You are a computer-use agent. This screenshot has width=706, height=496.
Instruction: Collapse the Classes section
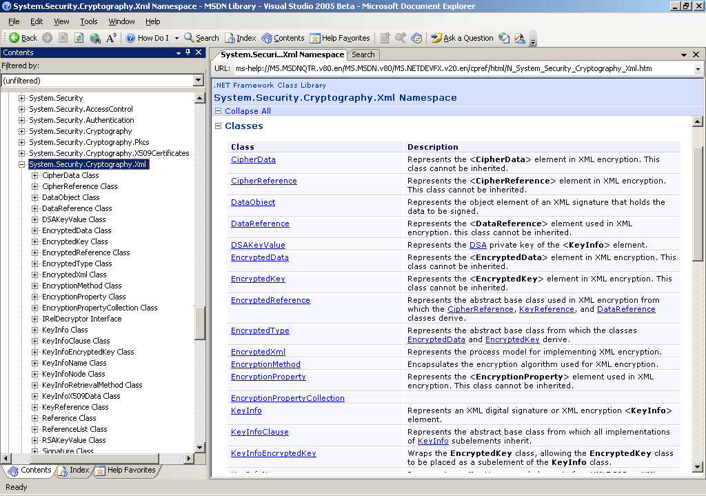[219, 126]
